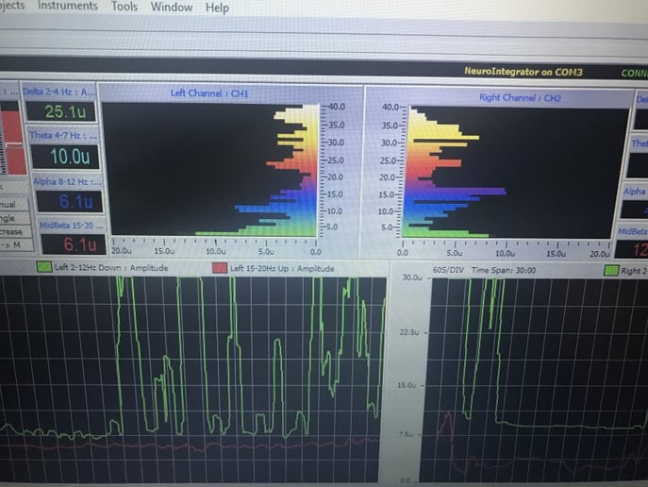Viewport: 648px width, 487px height.
Task: Click the Time Span: 30:00 text
Action: click(x=504, y=270)
